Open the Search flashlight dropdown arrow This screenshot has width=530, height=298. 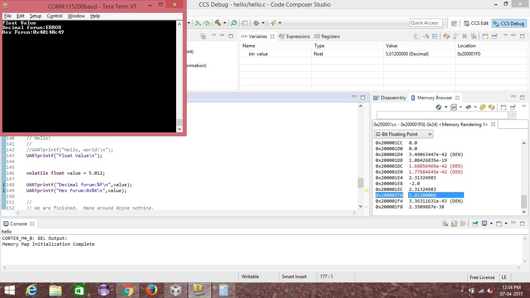[280, 23]
